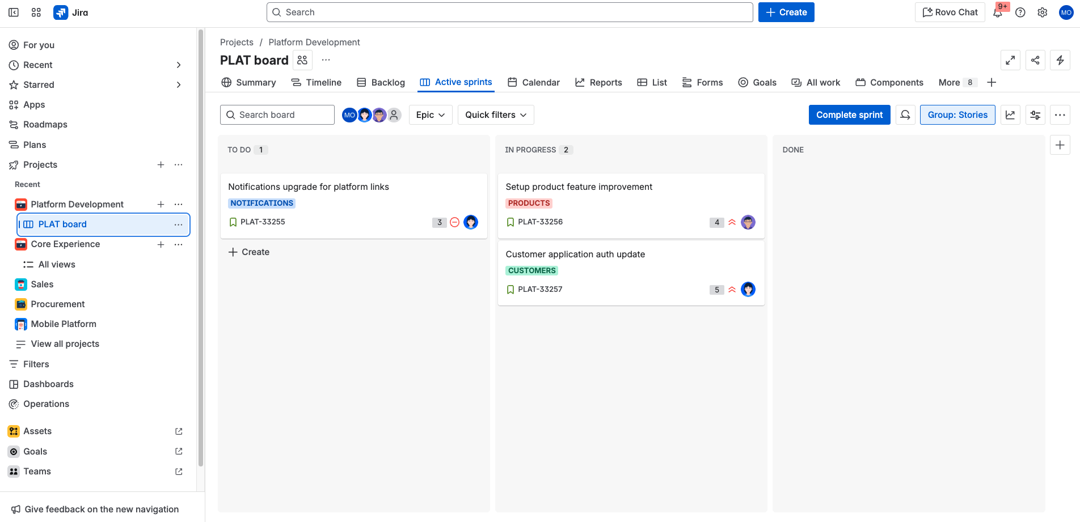
Task: Switch to the Backlog tab
Action: pyautogui.click(x=381, y=82)
